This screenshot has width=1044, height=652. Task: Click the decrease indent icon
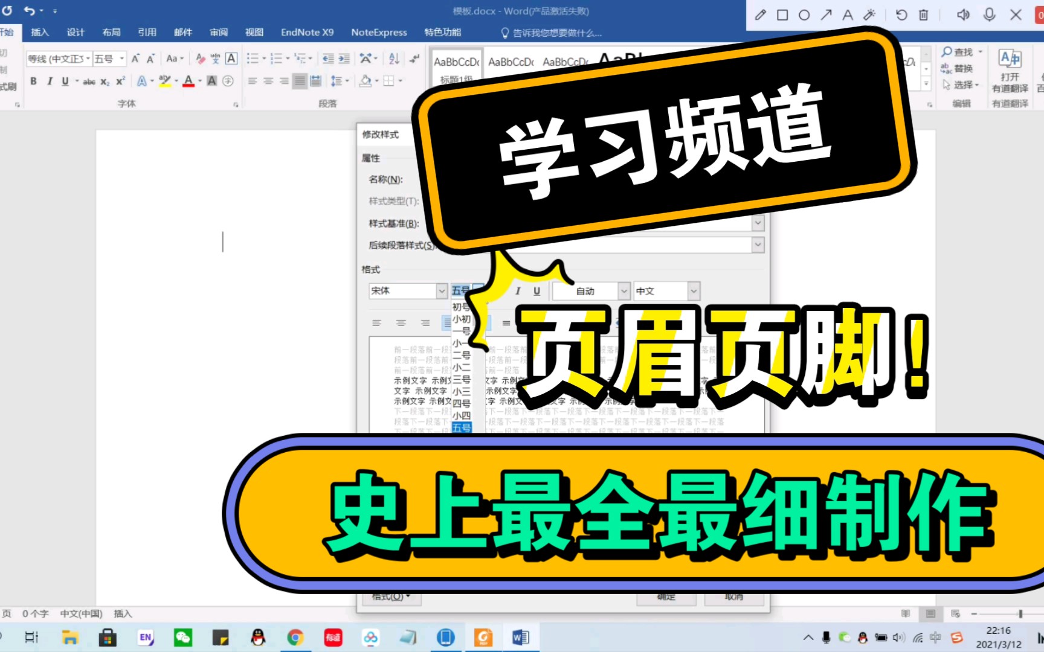pyautogui.click(x=328, y=59)
